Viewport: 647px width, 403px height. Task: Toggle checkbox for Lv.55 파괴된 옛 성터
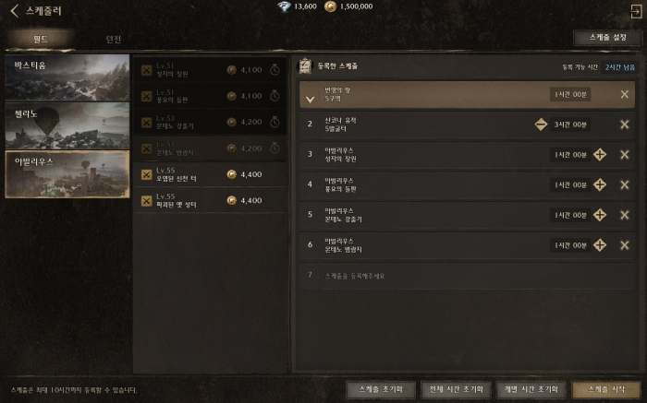coord(146,200)
